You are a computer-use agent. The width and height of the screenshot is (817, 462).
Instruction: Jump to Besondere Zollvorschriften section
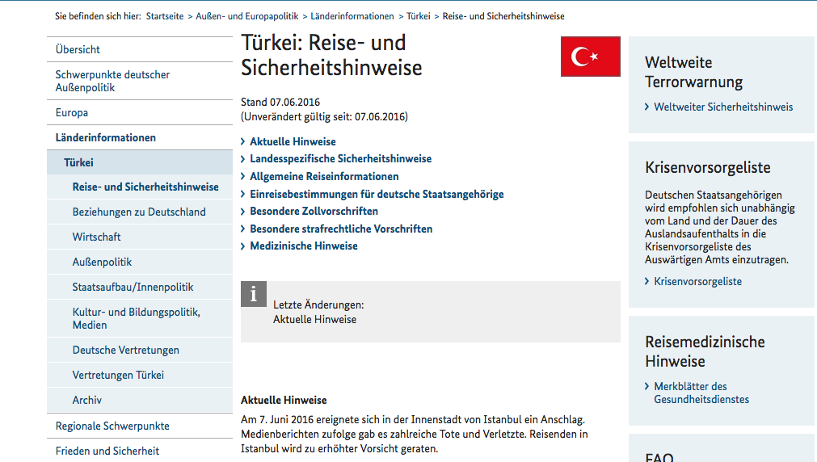[x=314, y=212]
